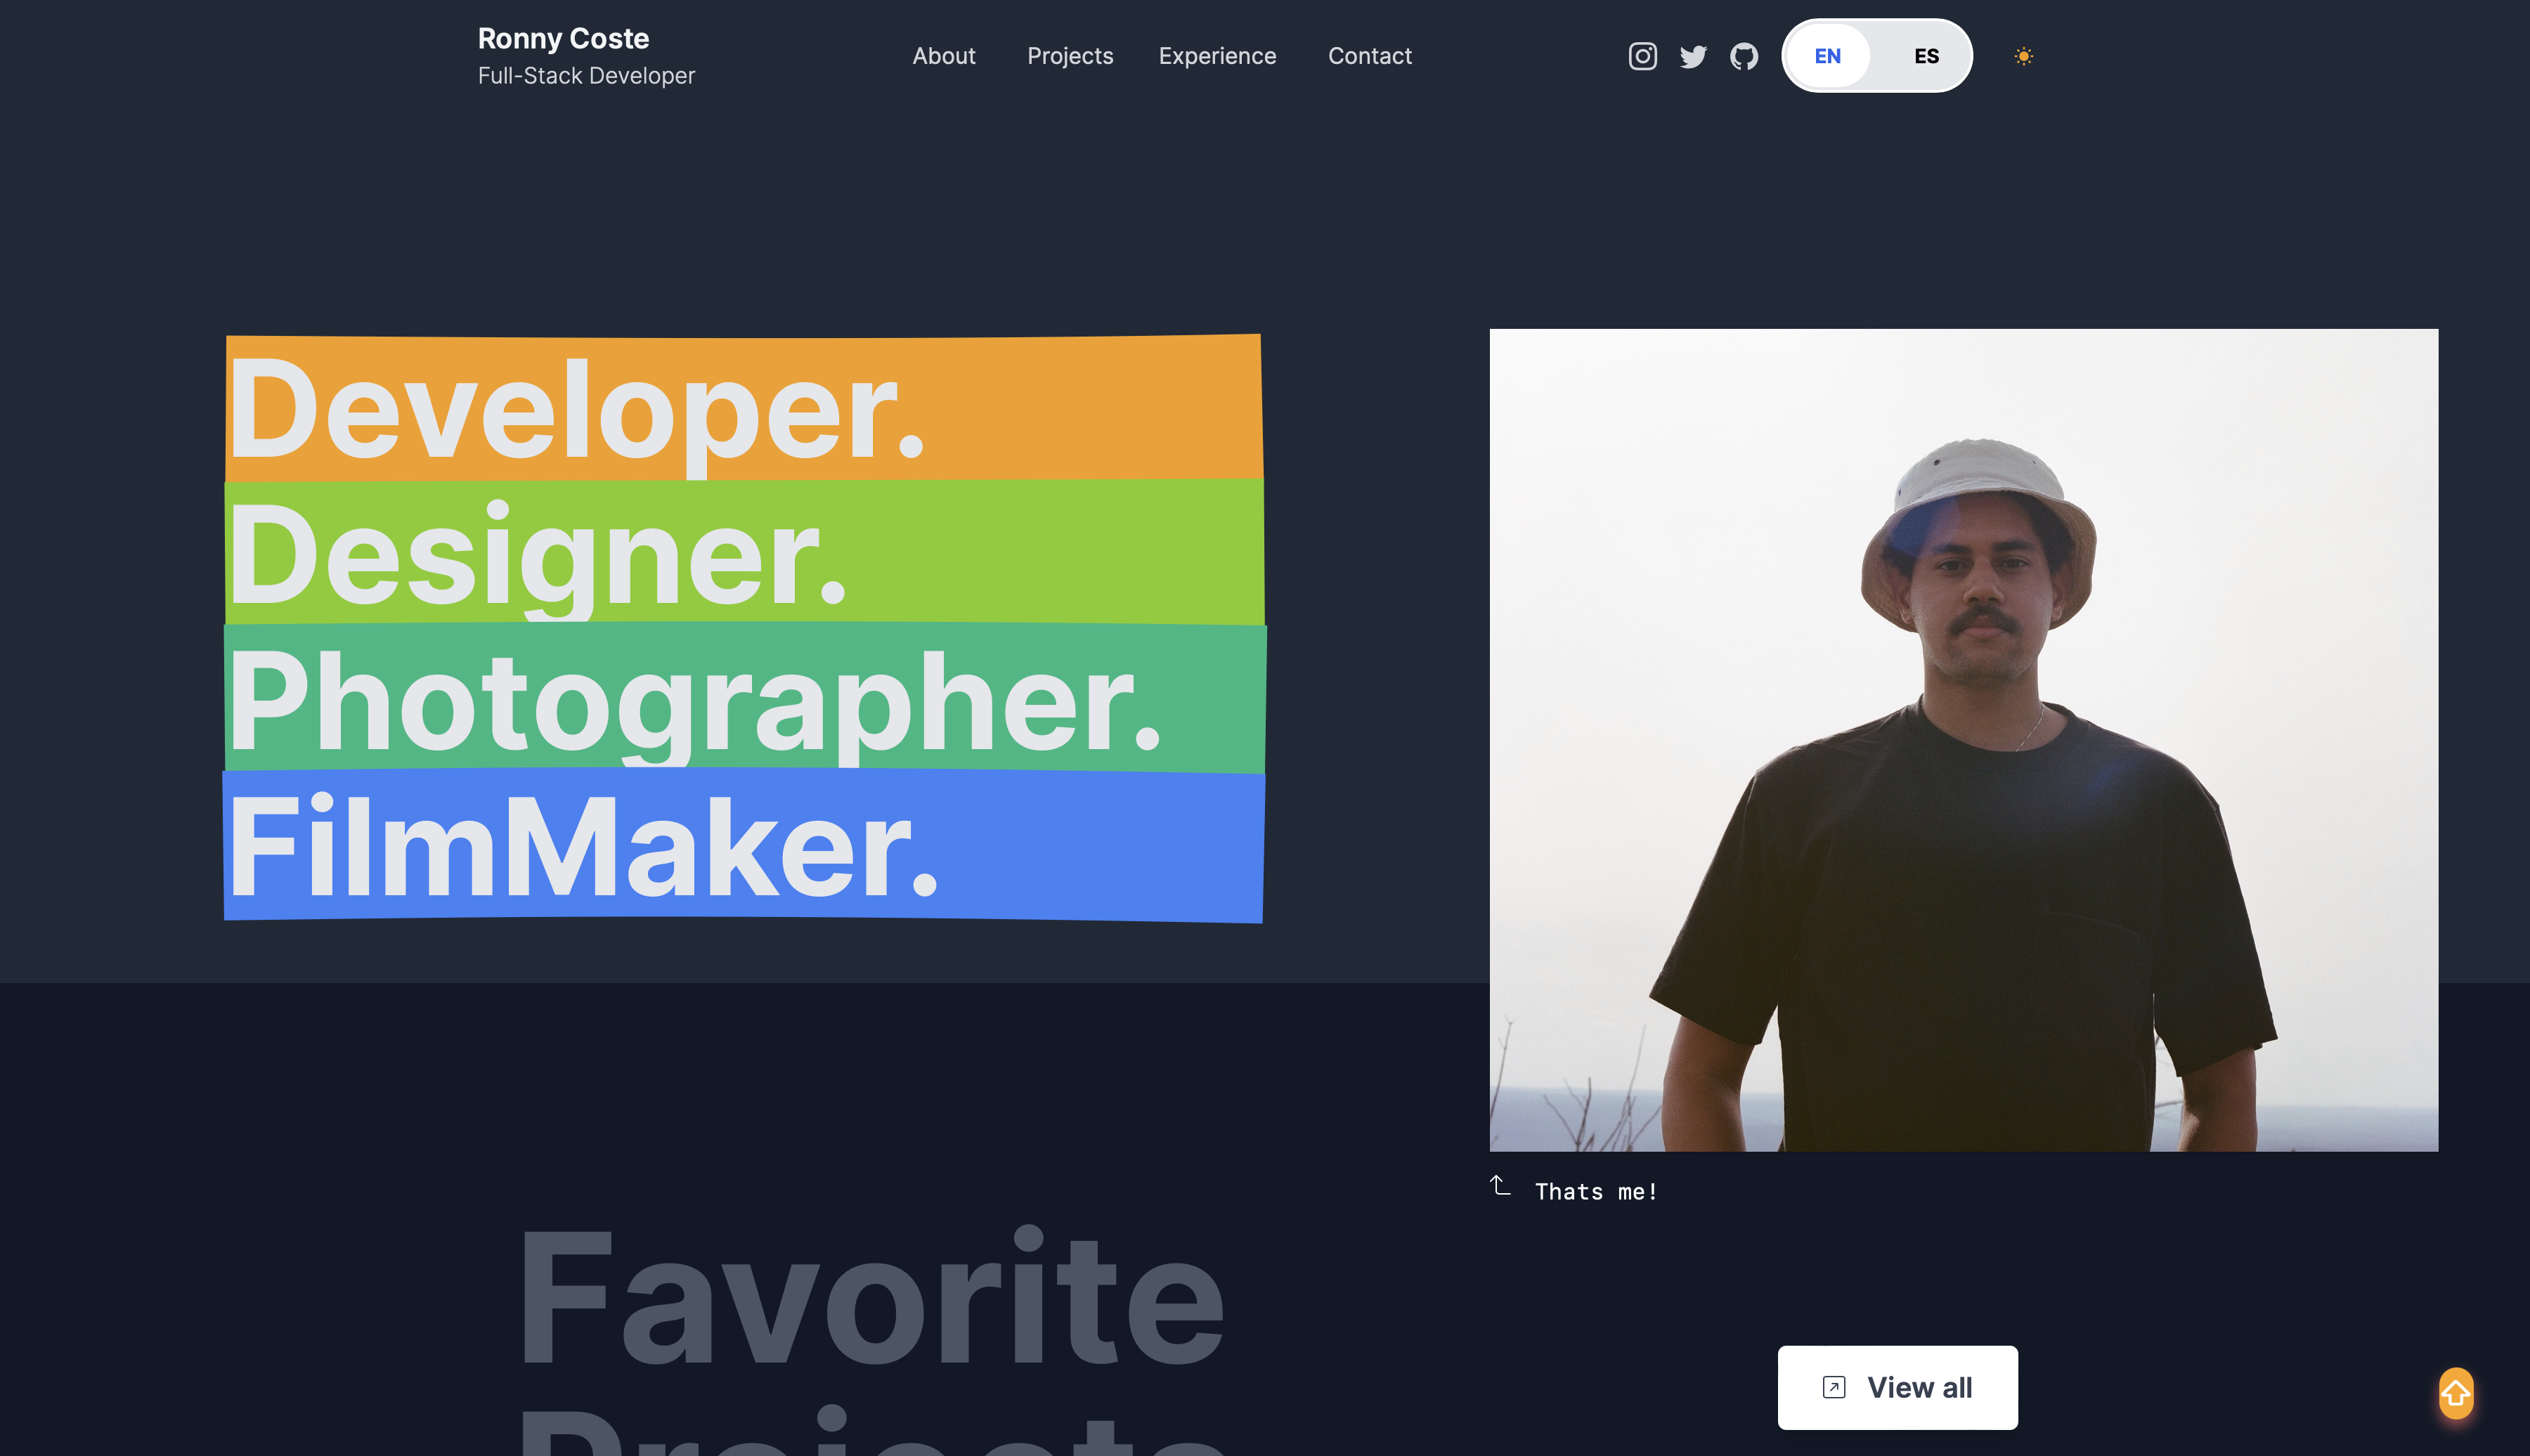Open the Projects navigation item
The width and height of the screenshot is (2530, 1456).
(1070, 56)
